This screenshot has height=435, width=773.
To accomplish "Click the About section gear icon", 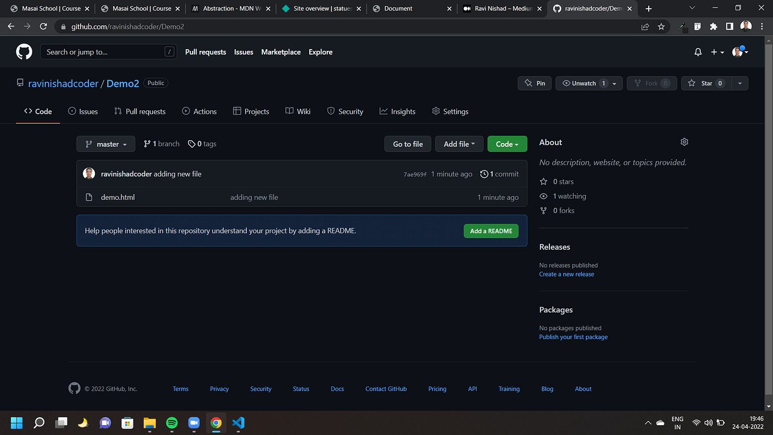I will click(x=684, y=142).
